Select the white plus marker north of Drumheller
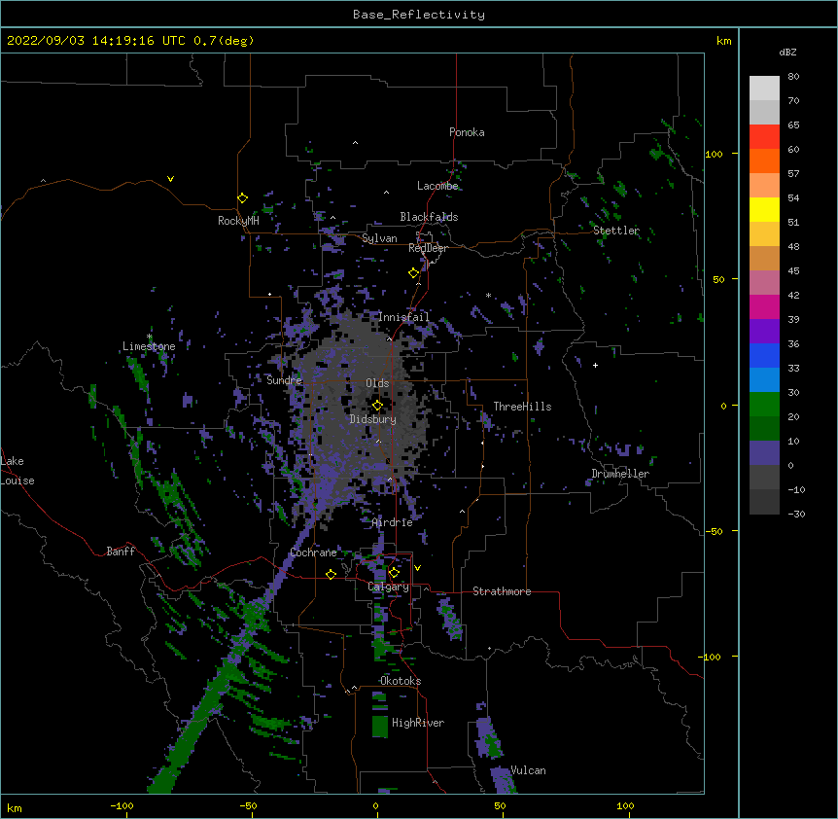Screen dimensions: 838x819 click(595, 365)
